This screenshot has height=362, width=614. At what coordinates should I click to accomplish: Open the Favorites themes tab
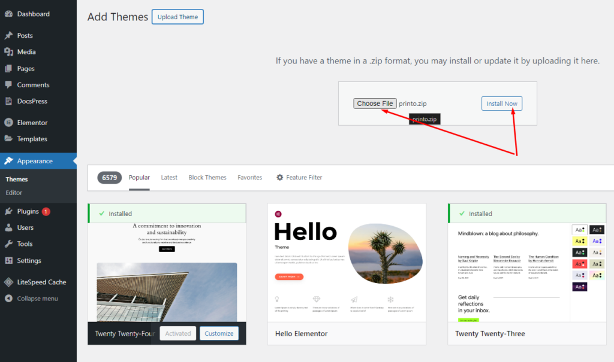[x=249, y=178]
